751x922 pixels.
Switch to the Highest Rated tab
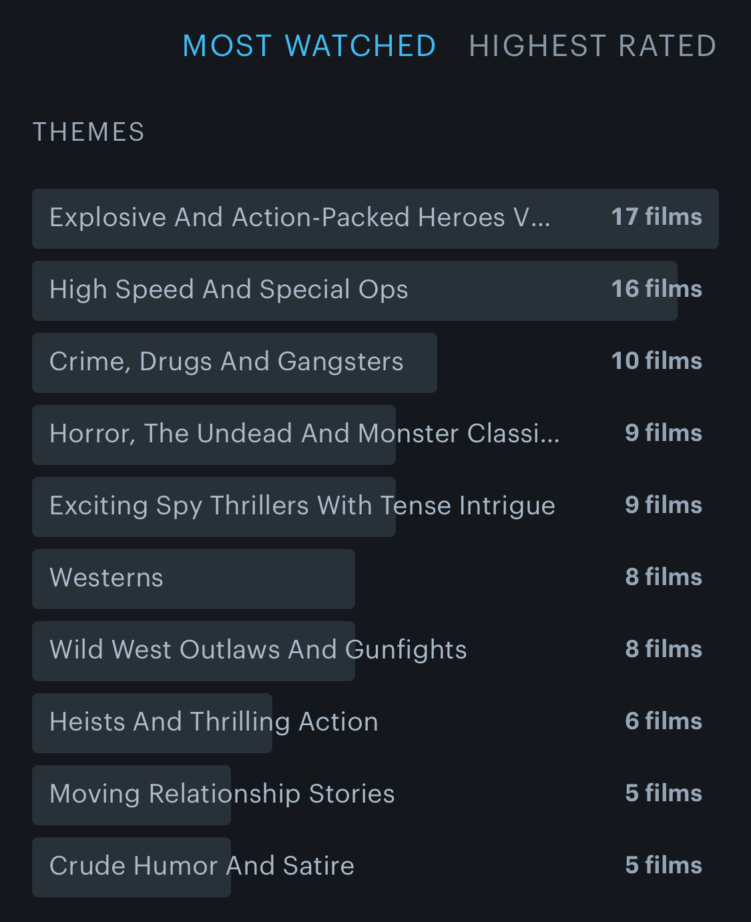[592, 46]
